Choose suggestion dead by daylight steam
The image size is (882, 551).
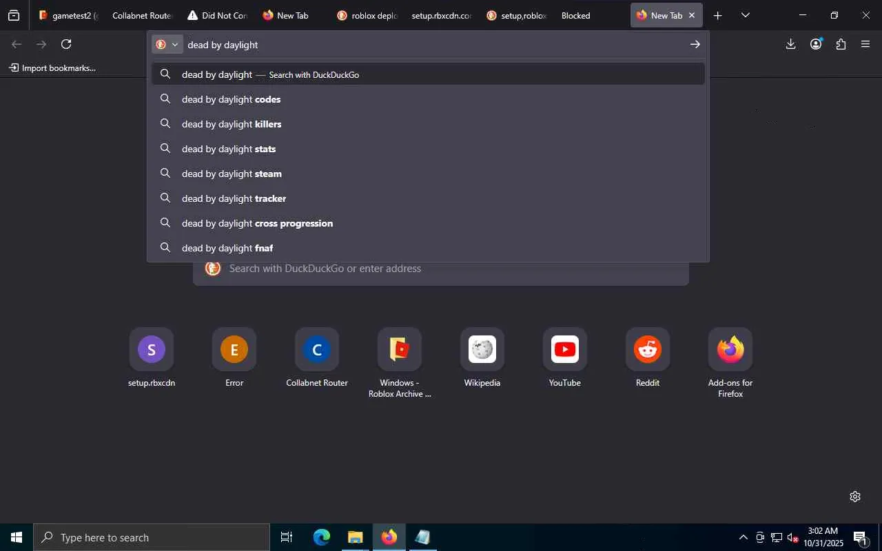tap(428, 174)
